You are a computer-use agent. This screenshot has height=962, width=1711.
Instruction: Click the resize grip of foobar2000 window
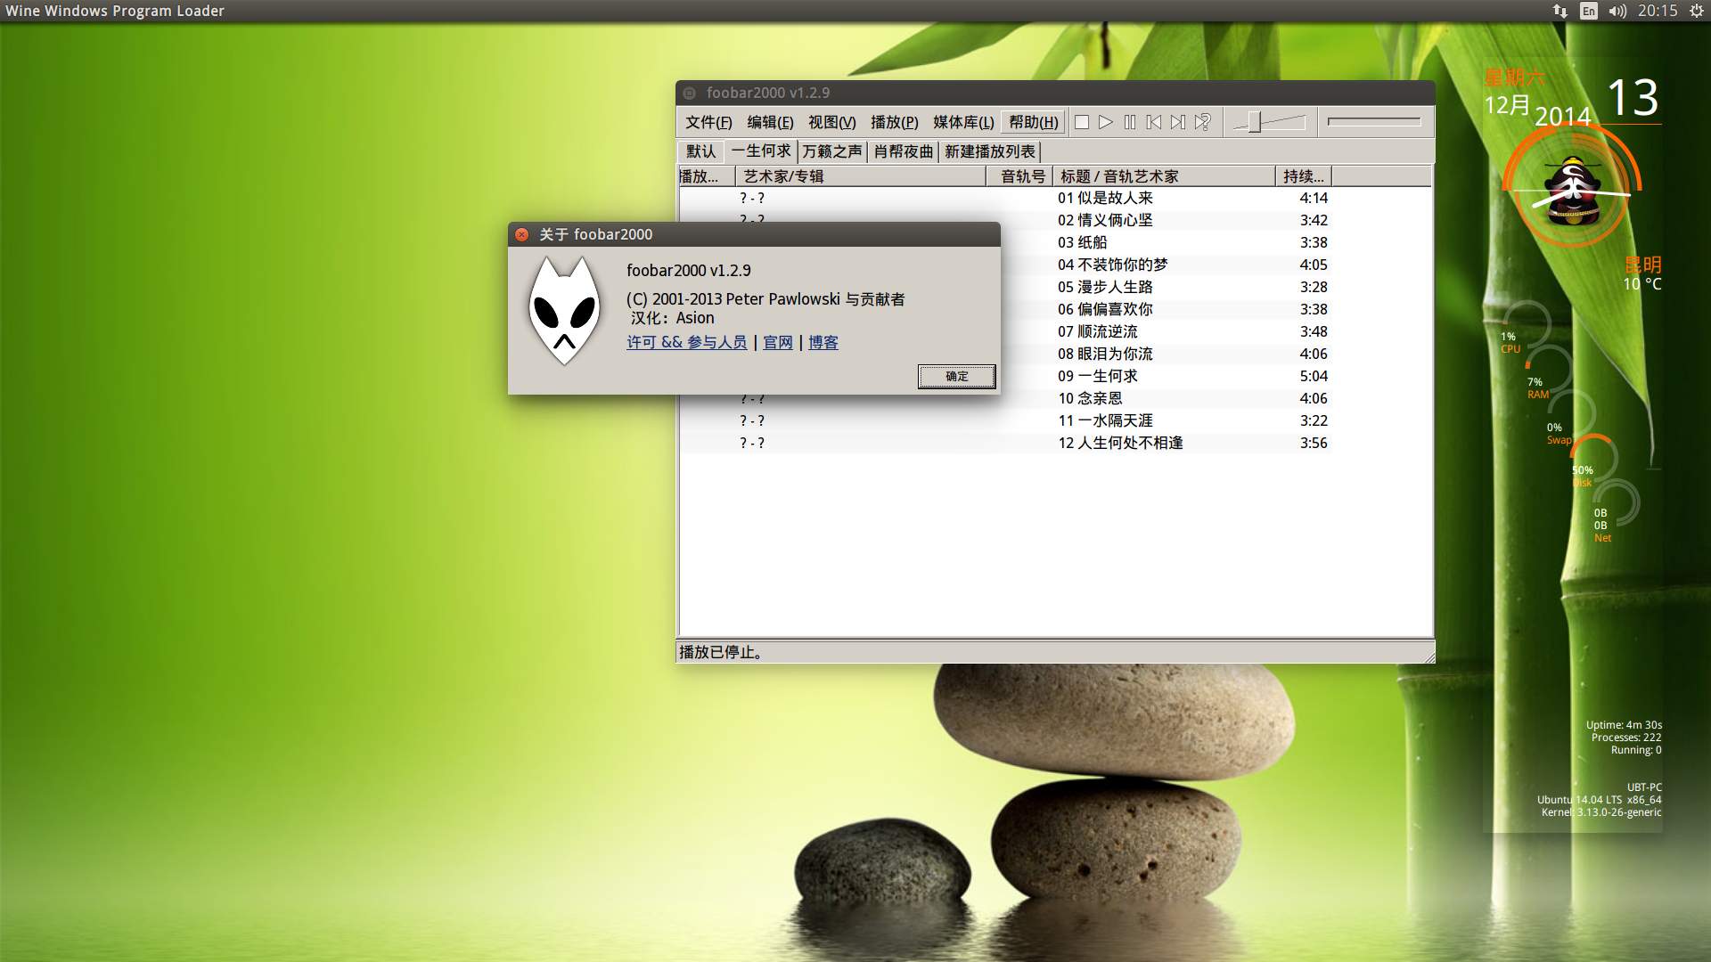1429,657
